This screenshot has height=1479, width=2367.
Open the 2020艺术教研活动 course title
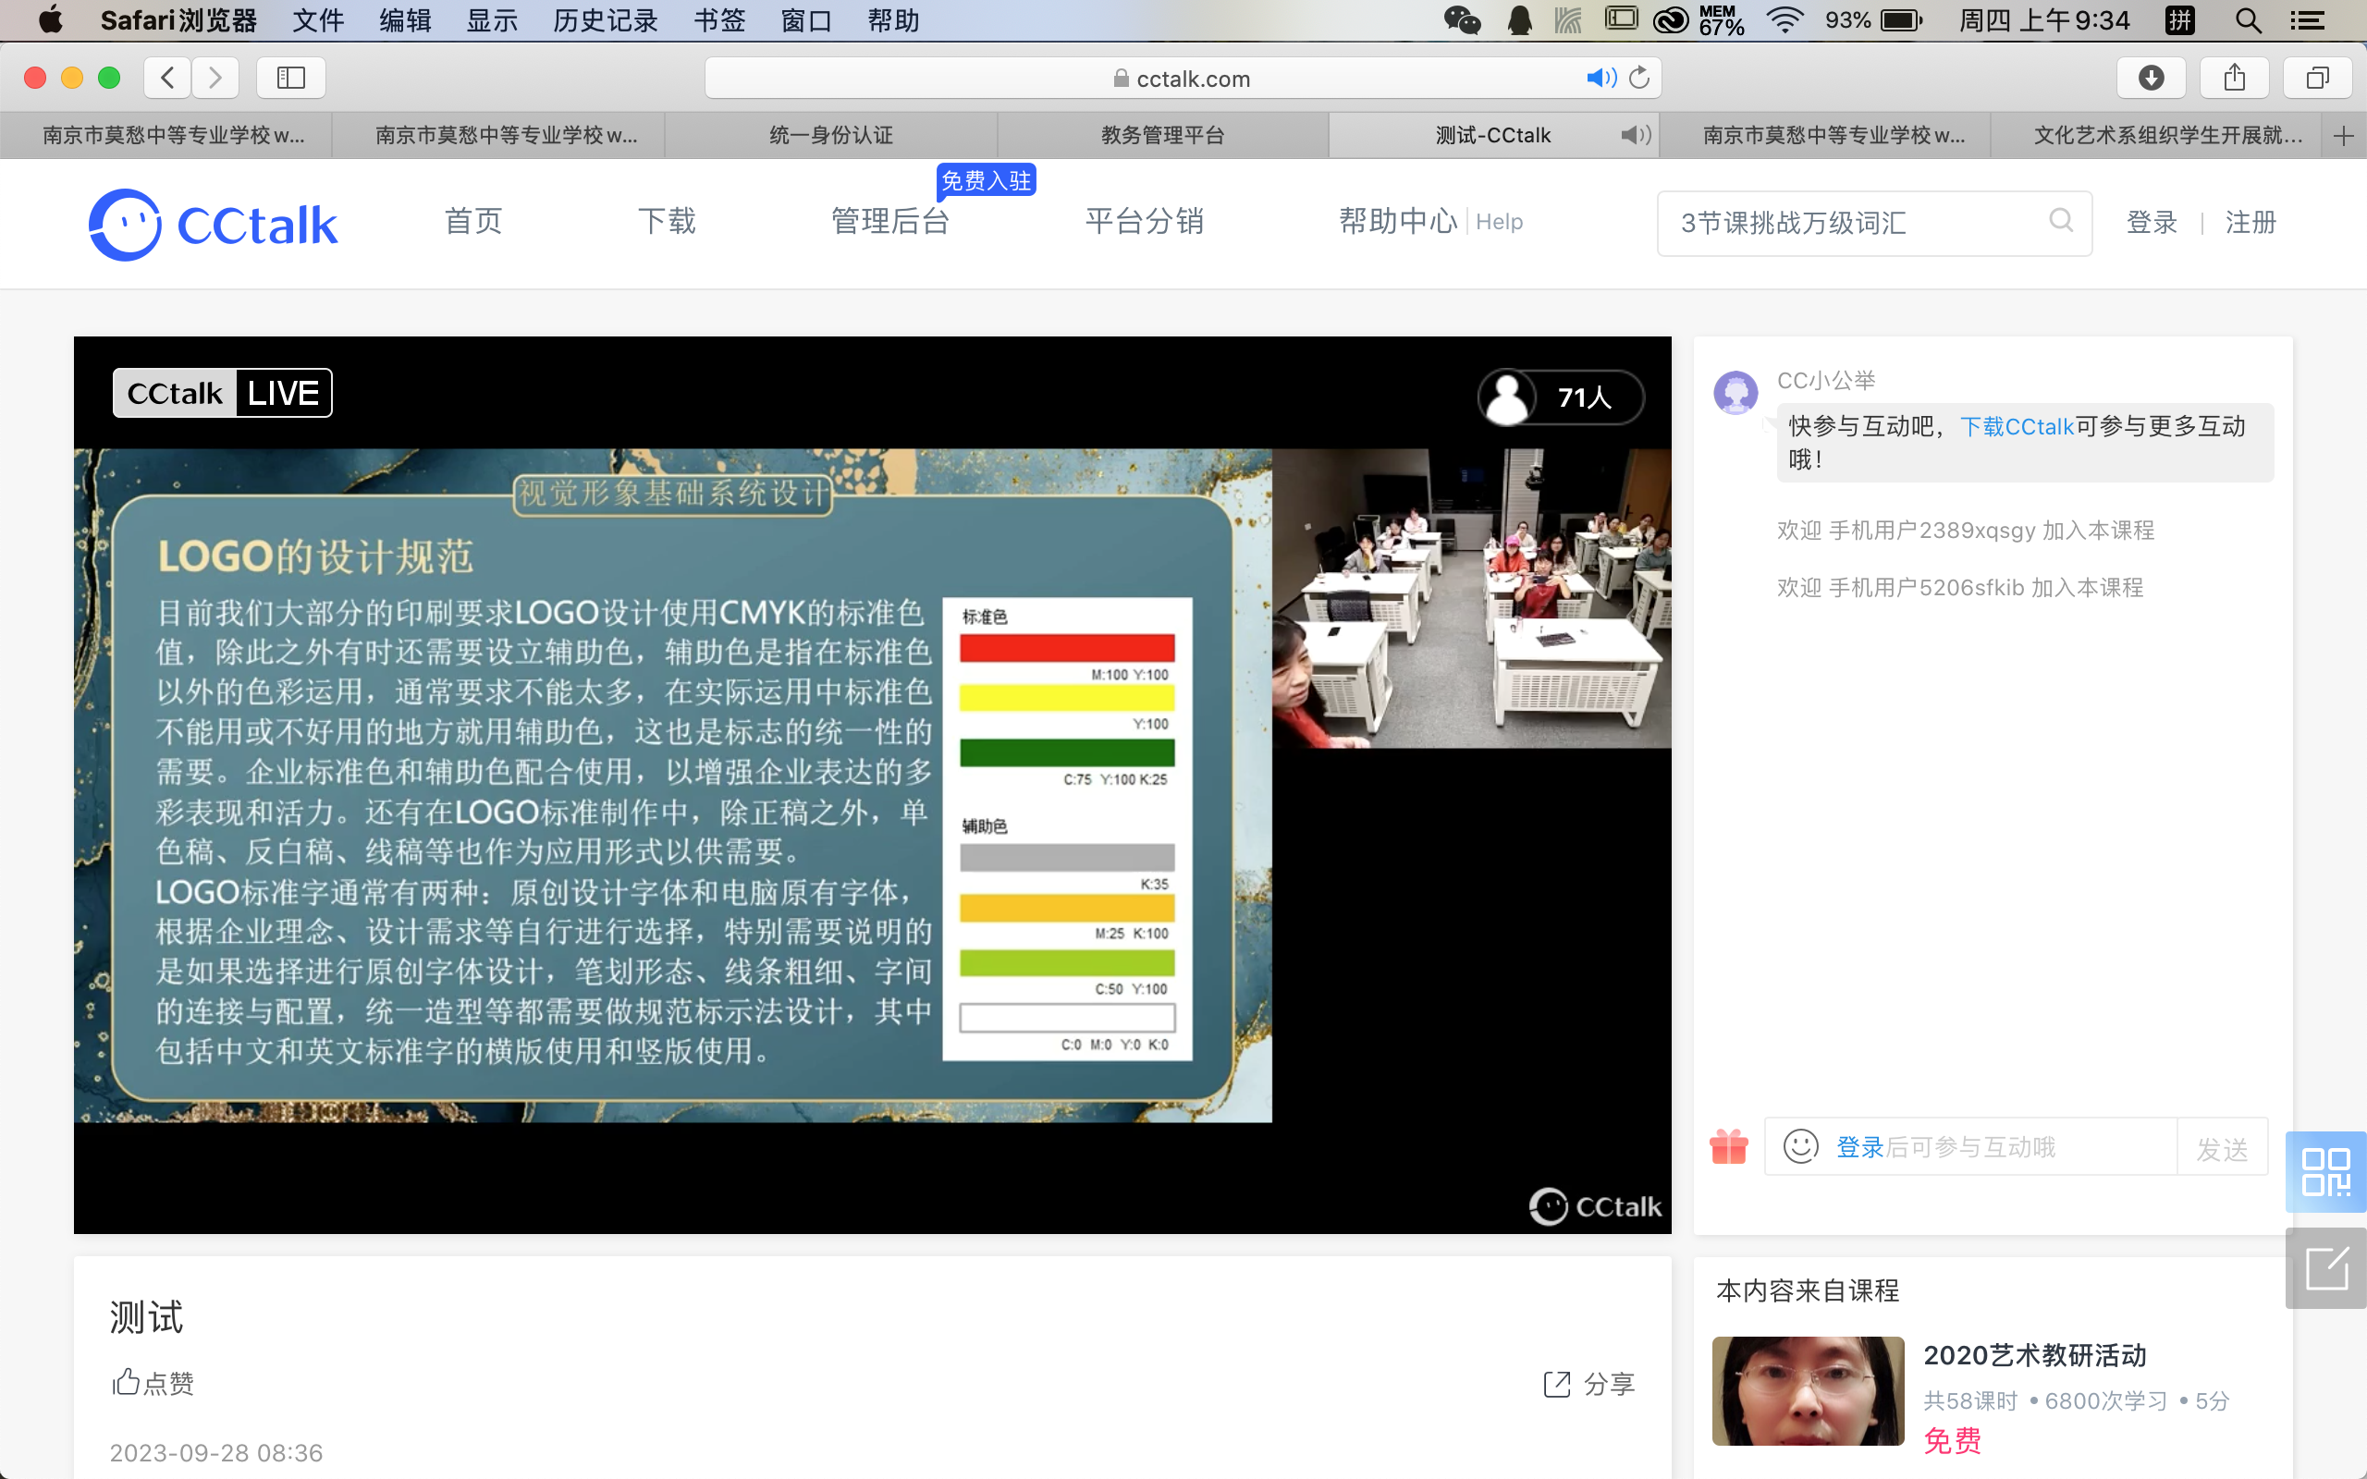coord(2034,1355)
